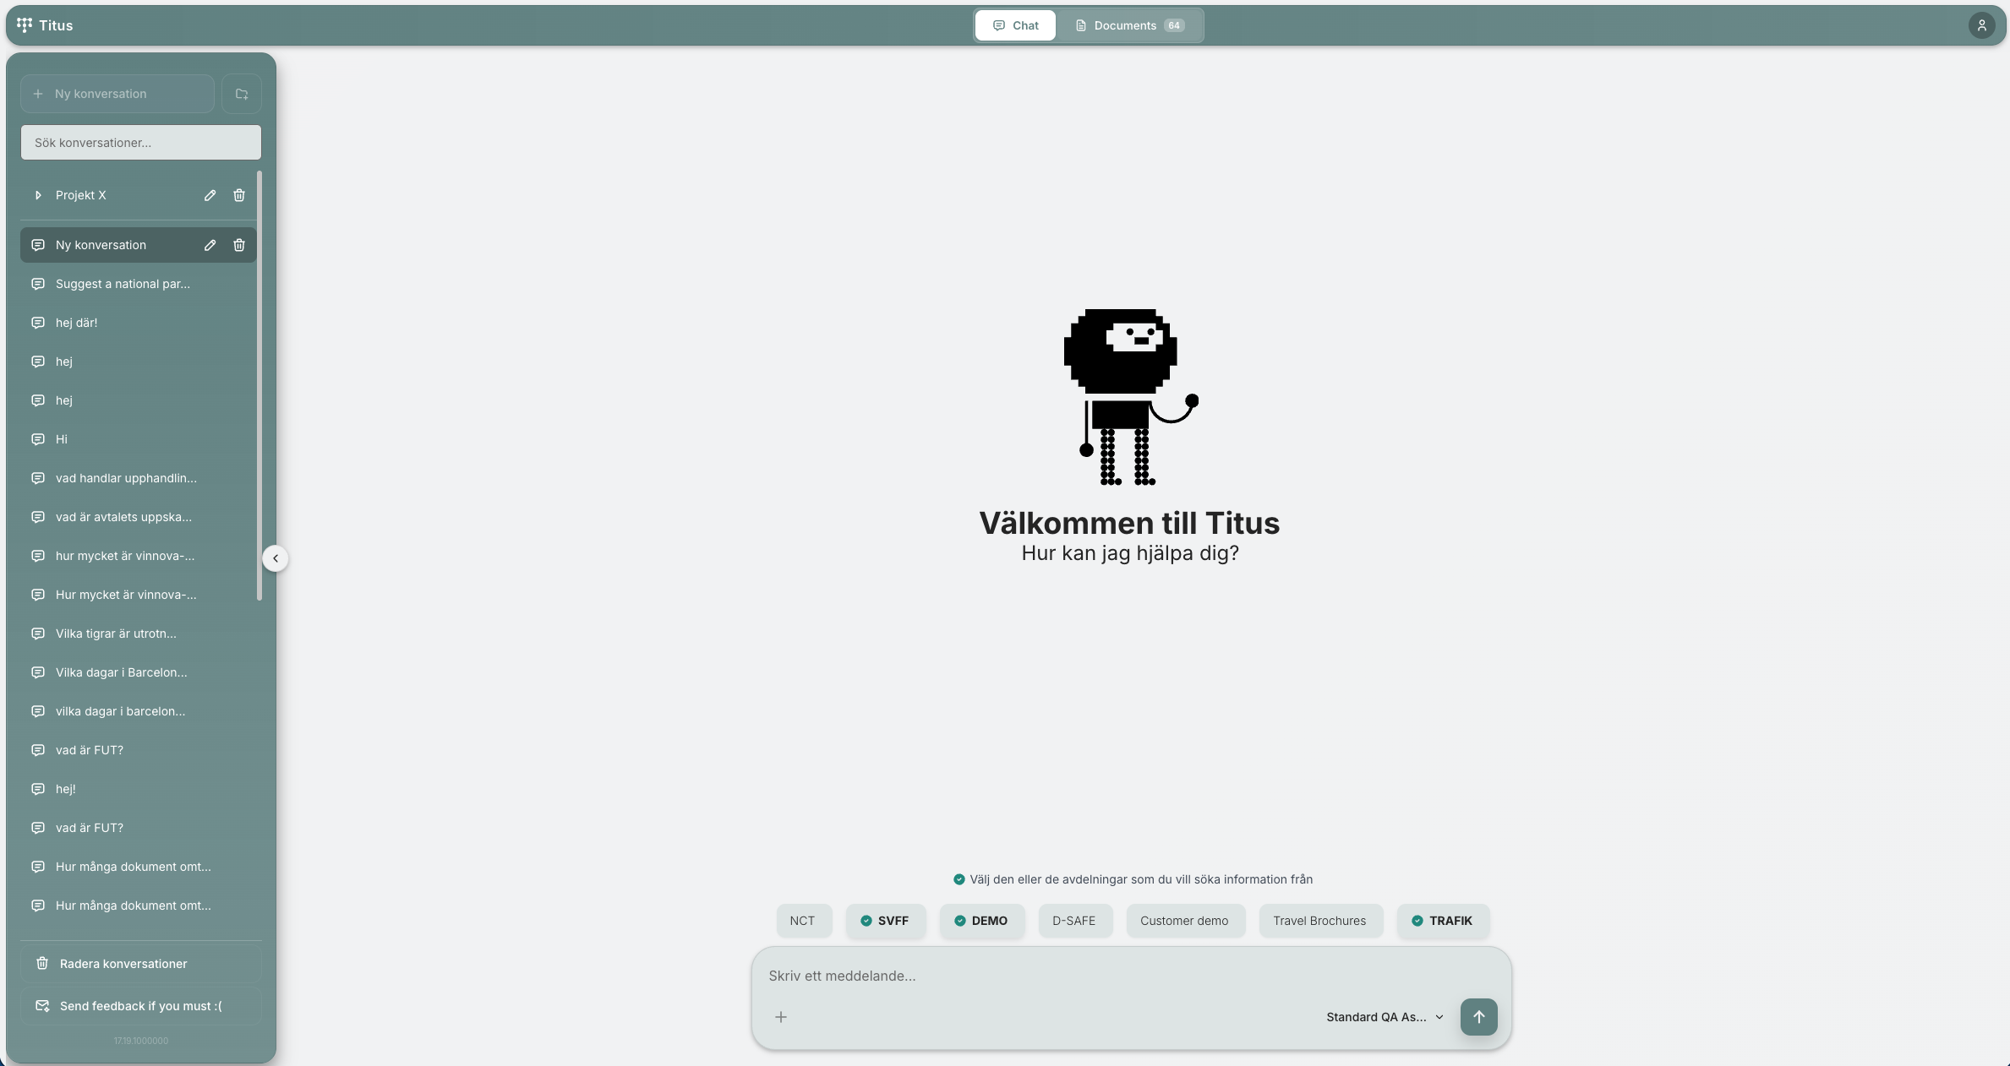Click the pencil icon to rename Projekt X

pyautogui.click(x=210, y=195)
